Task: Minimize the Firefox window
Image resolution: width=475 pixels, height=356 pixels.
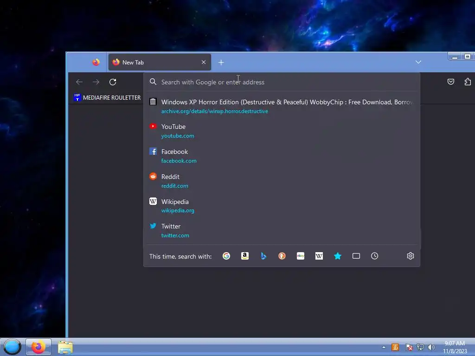Action: click(455, 57)
